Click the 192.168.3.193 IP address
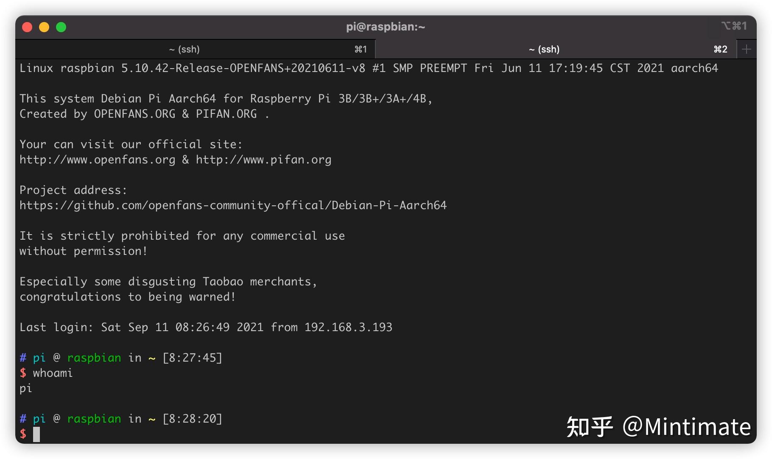The height and width of the screenshot is (459, 772). 348,327
